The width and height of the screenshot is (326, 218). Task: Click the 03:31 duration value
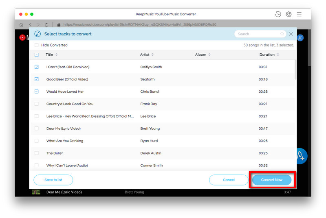coord(263,67)
